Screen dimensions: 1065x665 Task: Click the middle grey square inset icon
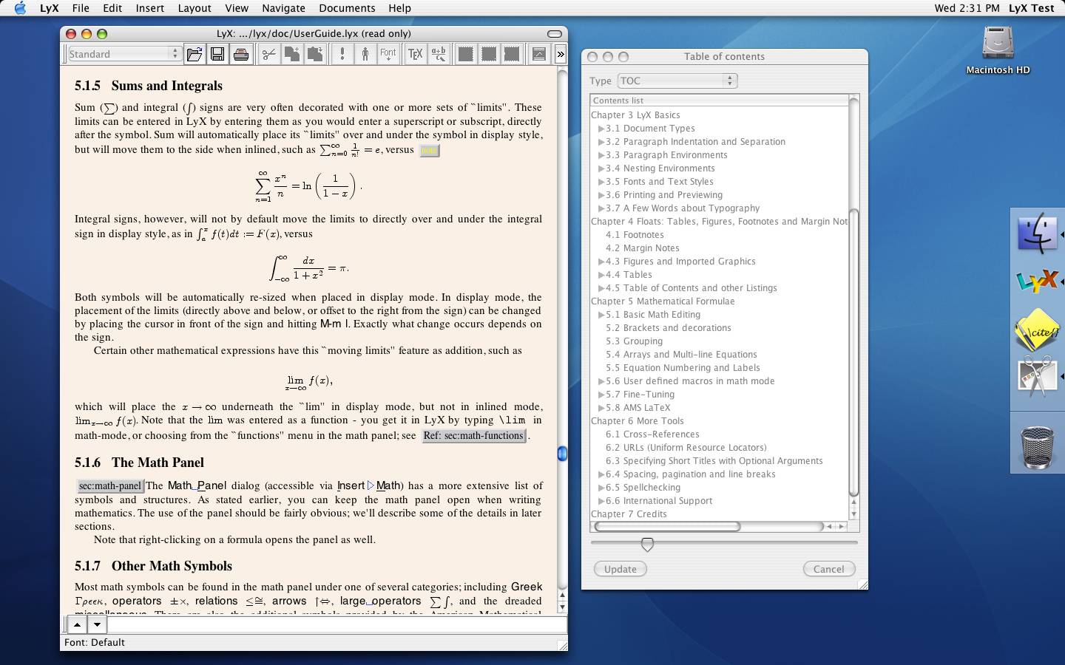click(x=489, y=54)
